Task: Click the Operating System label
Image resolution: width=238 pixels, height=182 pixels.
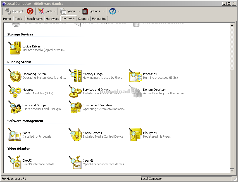Action: tap(34, 74)
